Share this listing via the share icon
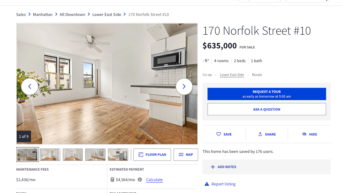 (x=260, y=134)
